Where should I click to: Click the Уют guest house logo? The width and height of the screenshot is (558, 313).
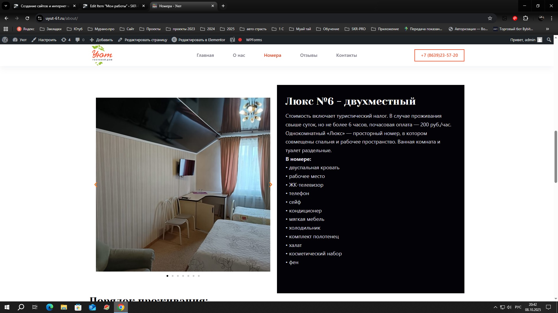(102, 55)
